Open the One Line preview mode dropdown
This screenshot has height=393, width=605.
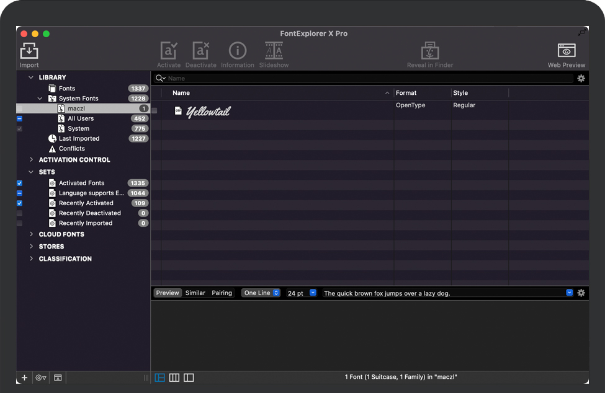tap(261, 293)
